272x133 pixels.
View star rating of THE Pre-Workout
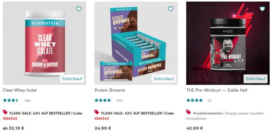pos(194,100)
